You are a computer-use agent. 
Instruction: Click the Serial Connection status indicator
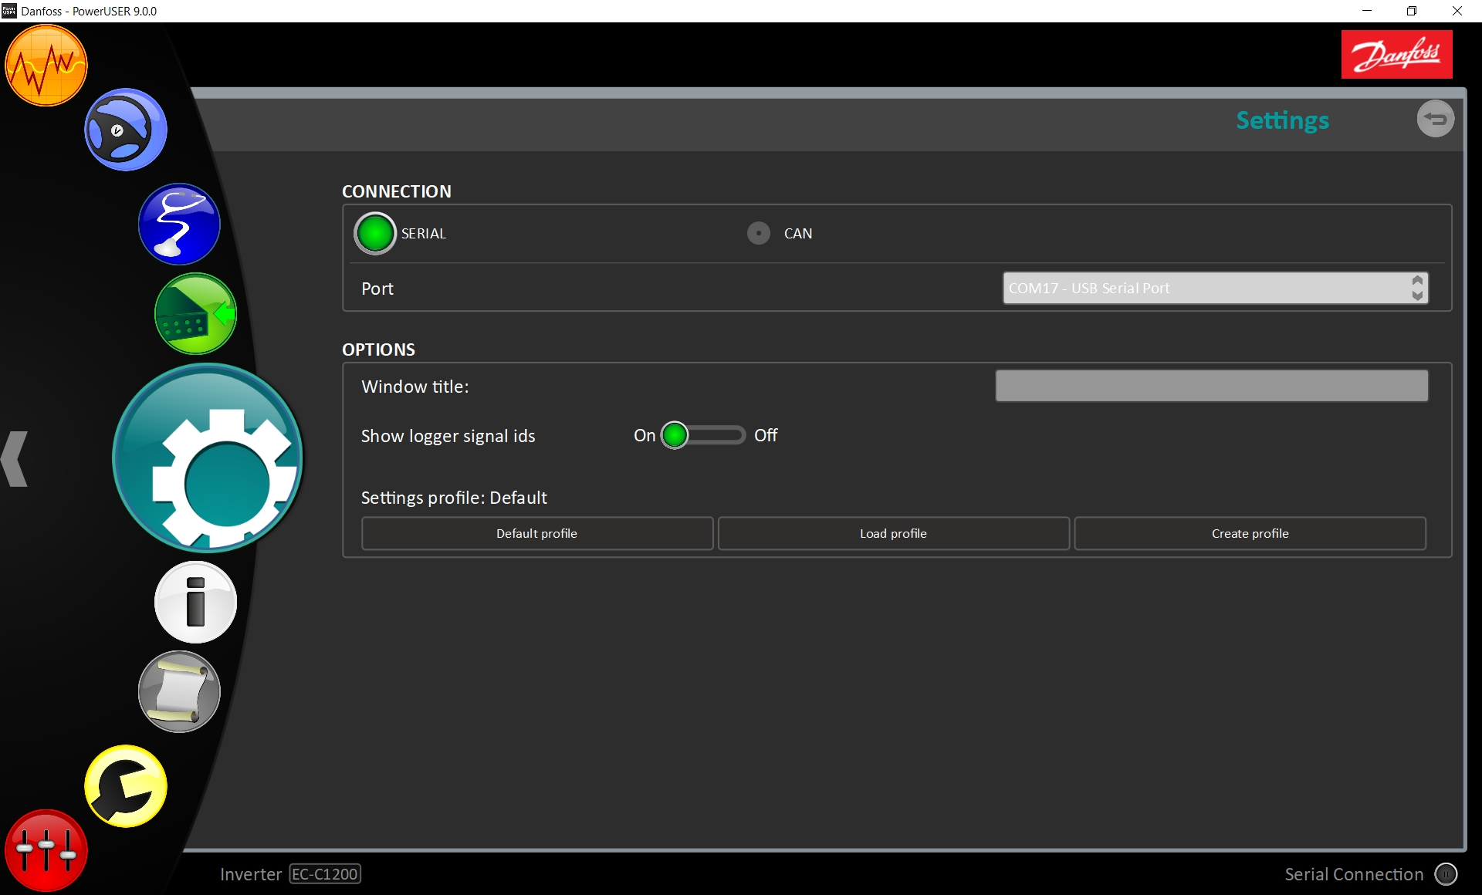tap(1446, 874)
